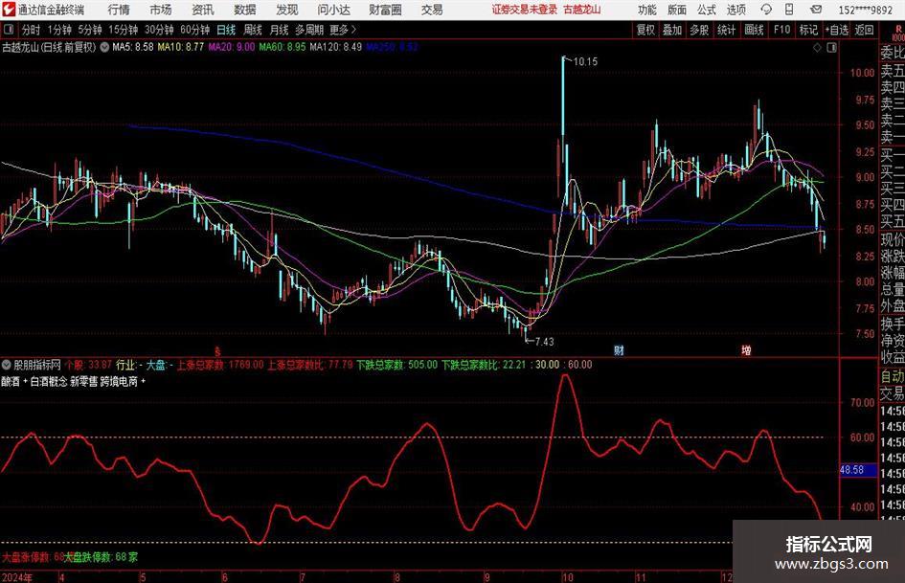Click the 10.15 high price label
This screenshot has width=905, height=583.
coord(585,61)
